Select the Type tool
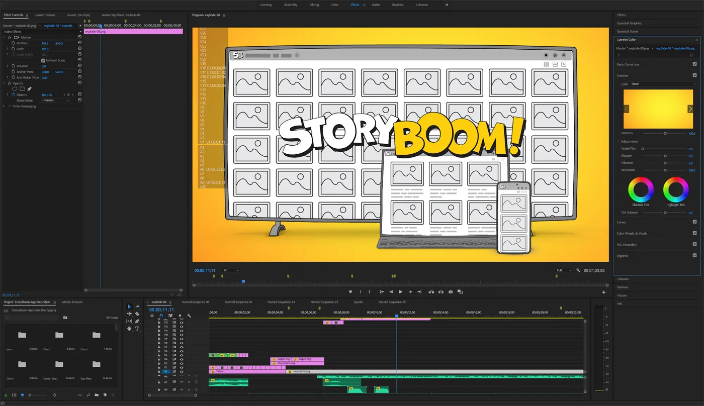Screen dimensions: 704x406 [137, 329]
